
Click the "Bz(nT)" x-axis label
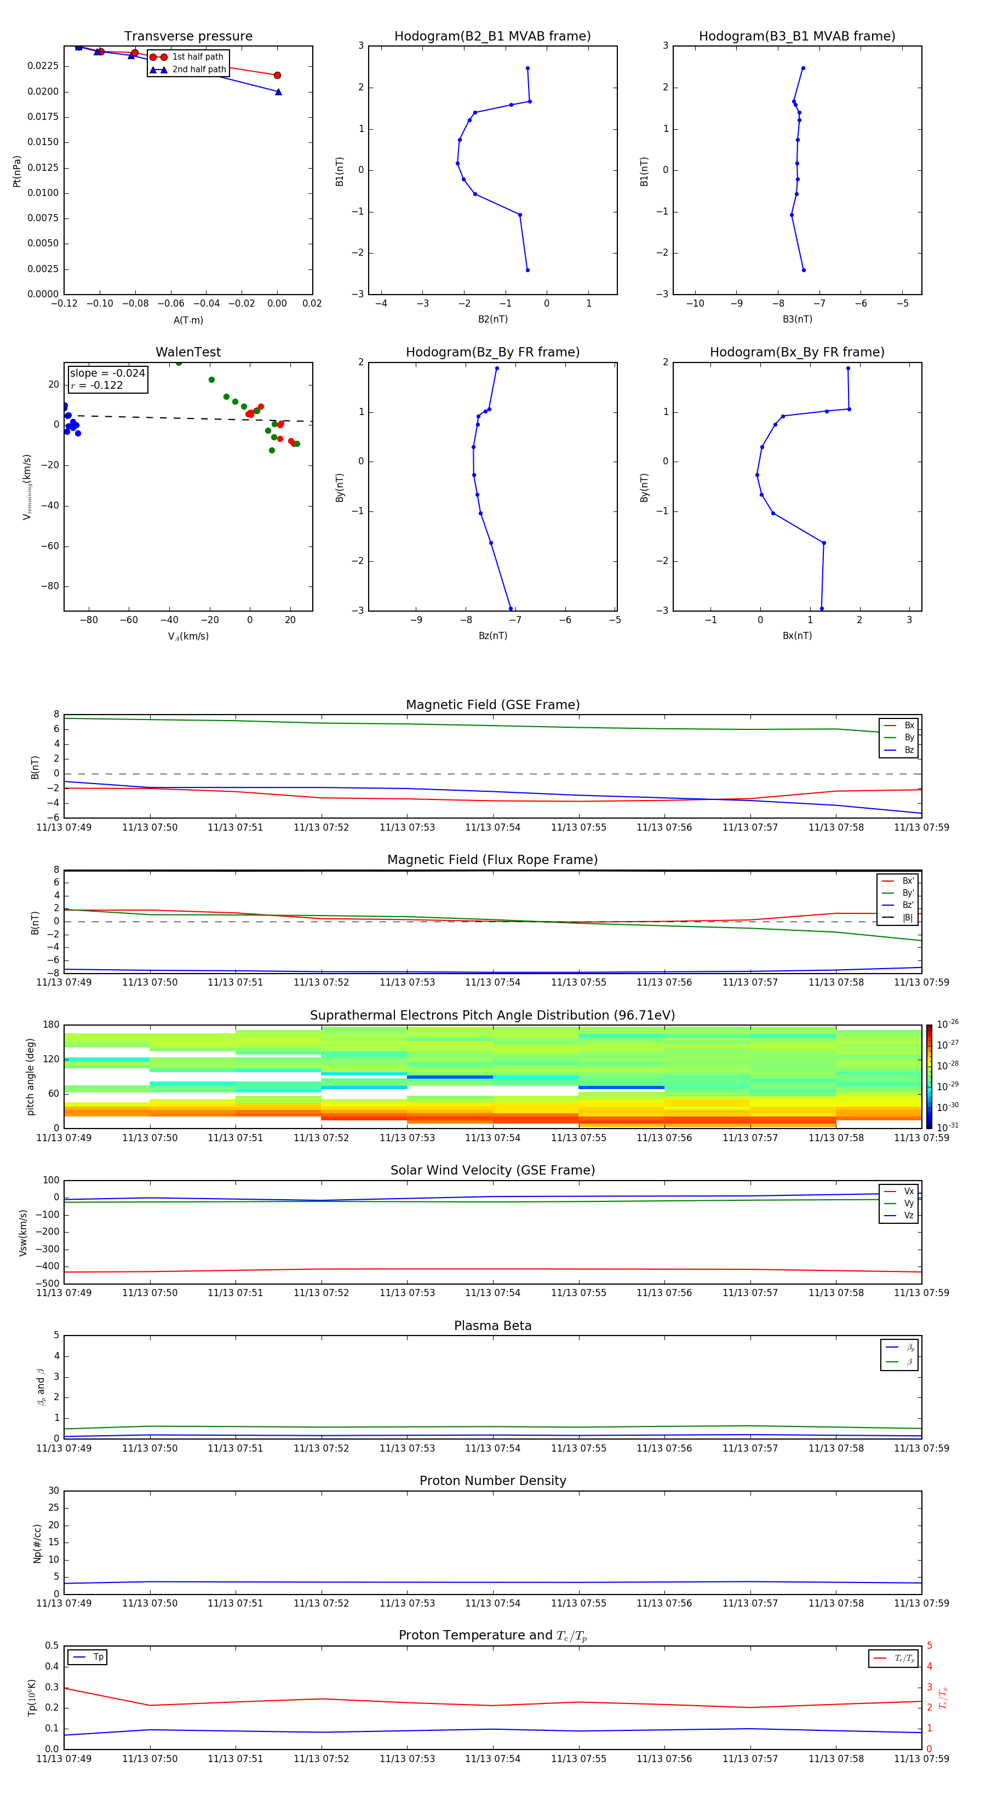[492, 636]
